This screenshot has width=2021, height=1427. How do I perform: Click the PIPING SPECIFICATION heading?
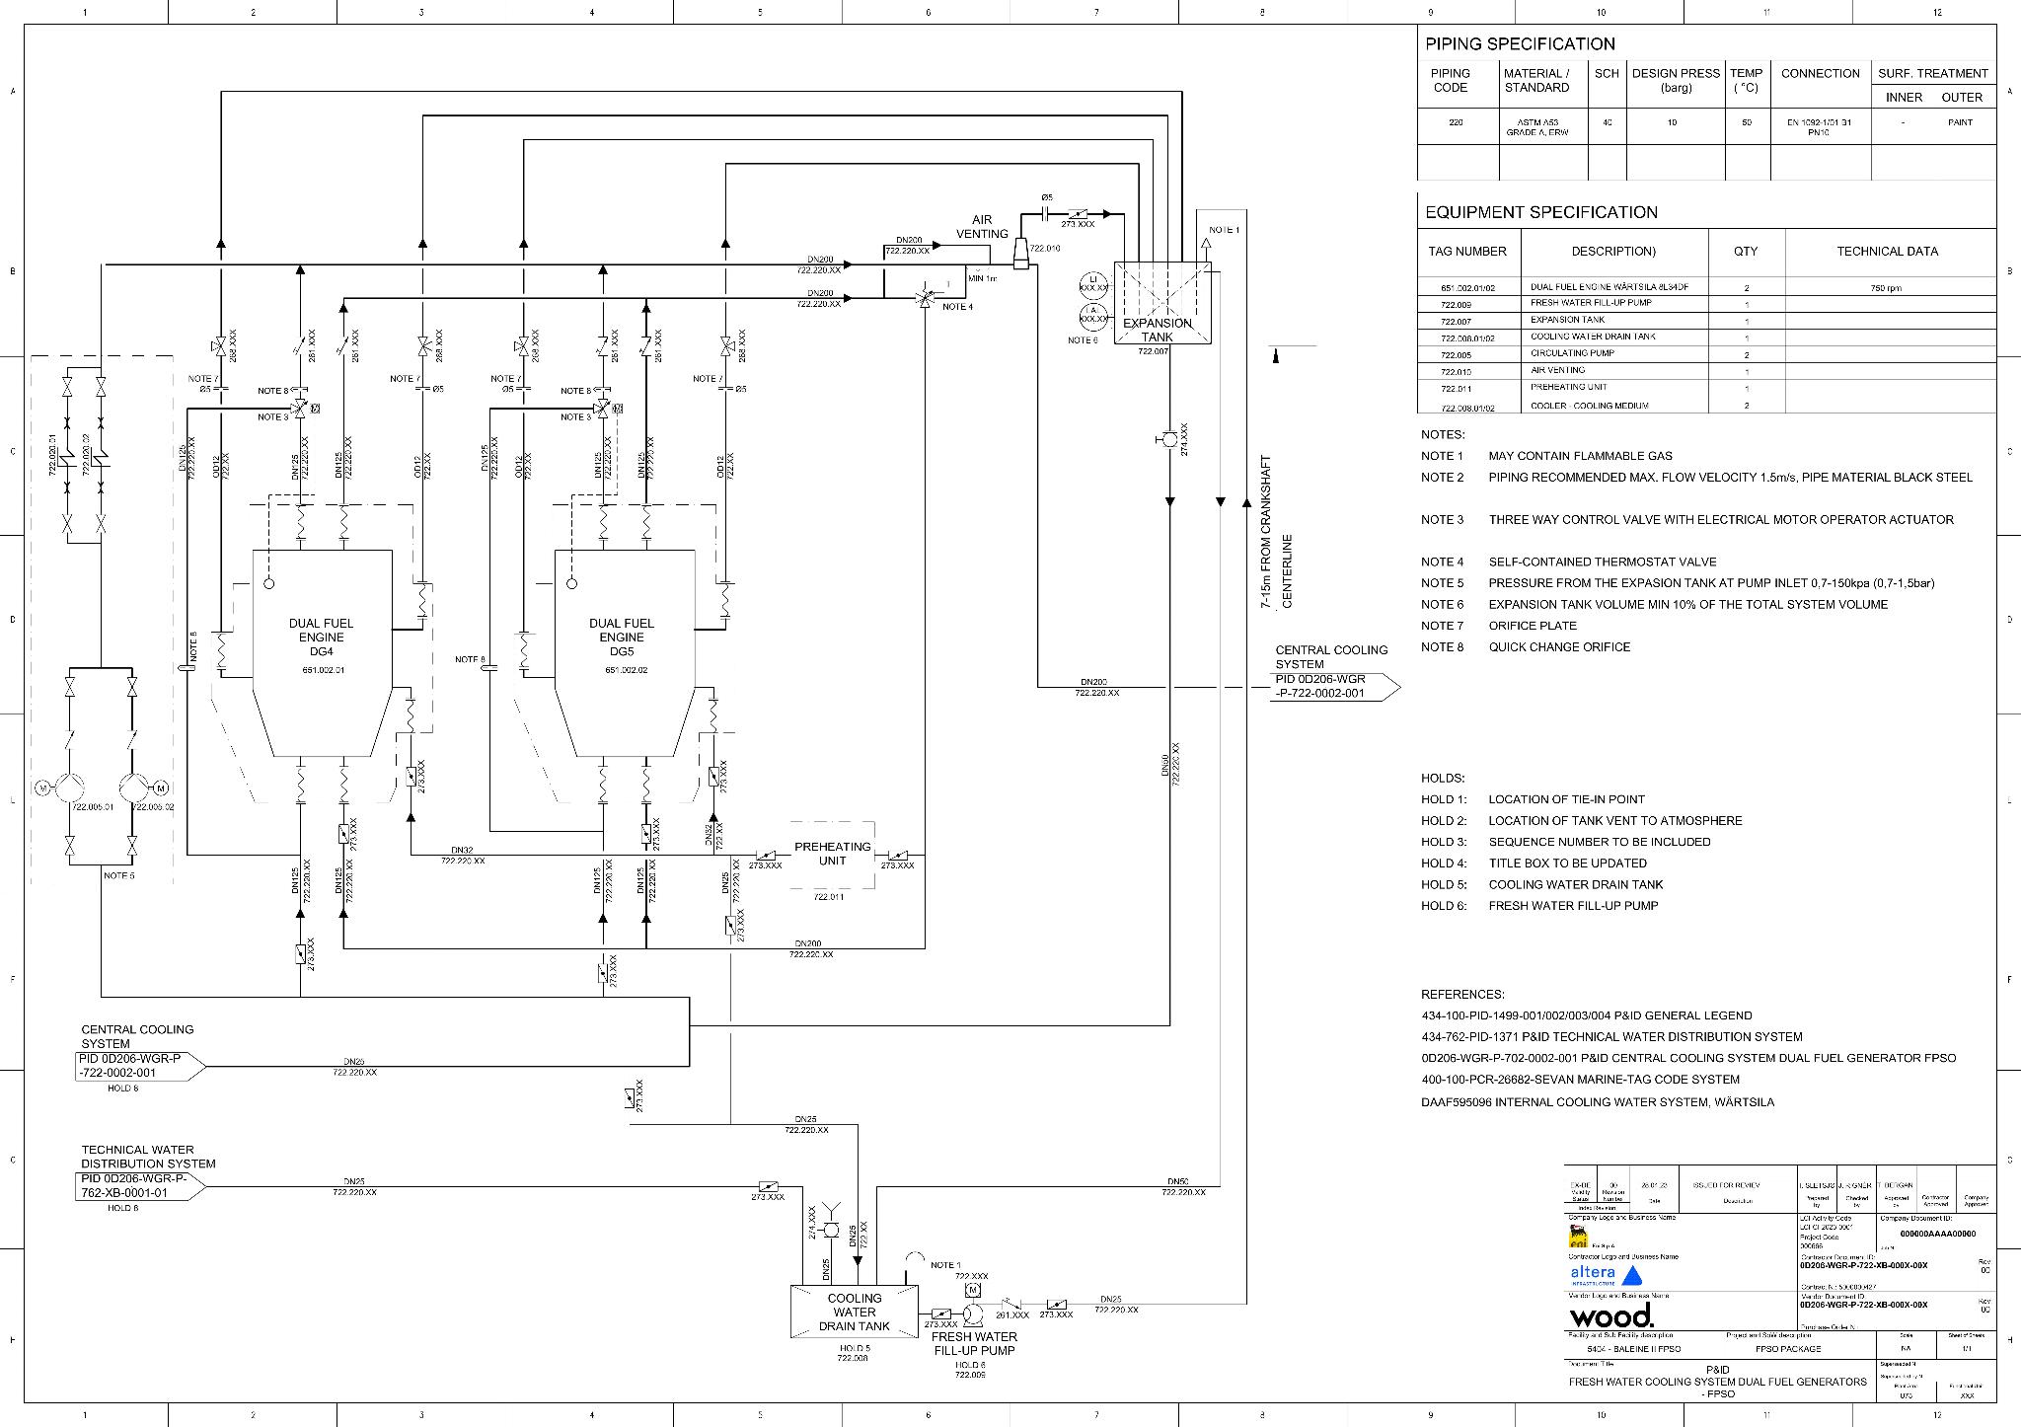tap(1520, 44)
